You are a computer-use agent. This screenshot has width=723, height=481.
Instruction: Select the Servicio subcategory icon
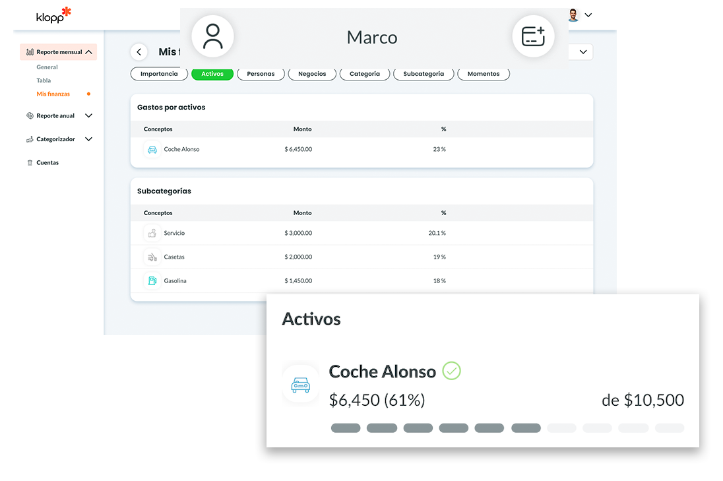152,234
